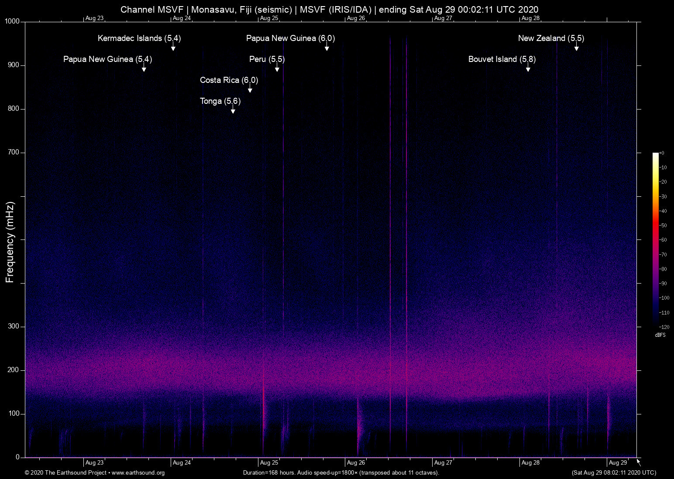Select the Papua New Guinea (5.4) event marker

click(107, 59)
